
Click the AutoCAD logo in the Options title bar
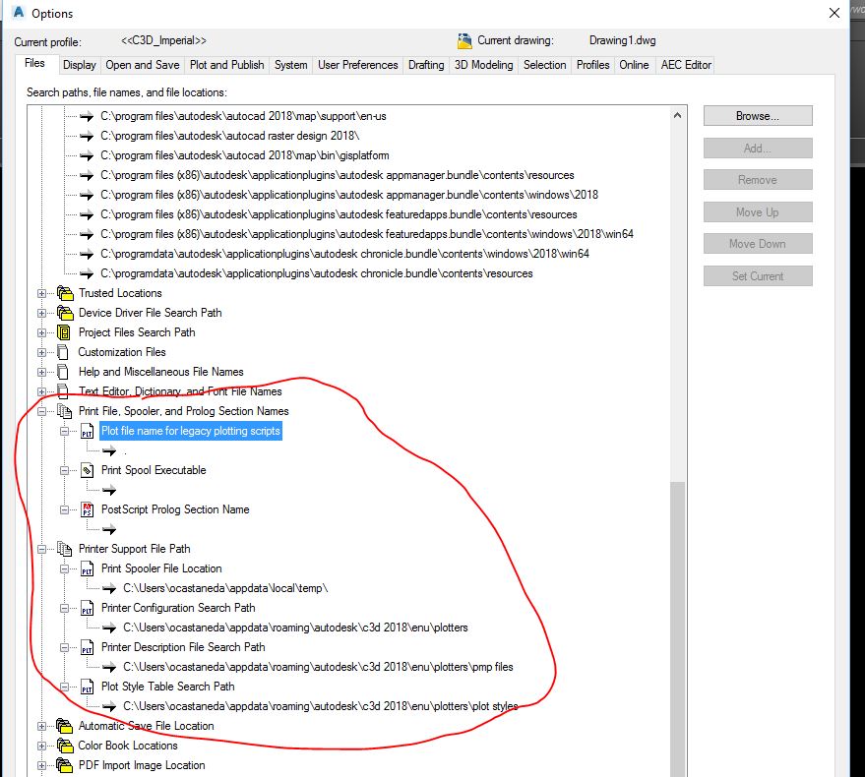pos(18,12)
